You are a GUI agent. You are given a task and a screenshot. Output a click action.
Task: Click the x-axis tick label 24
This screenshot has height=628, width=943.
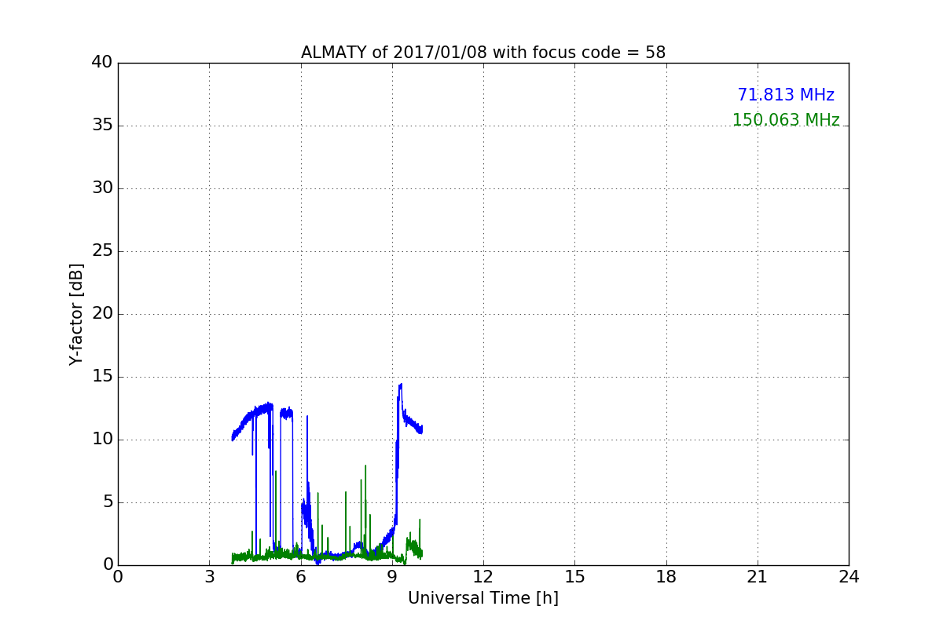point(849,576)
